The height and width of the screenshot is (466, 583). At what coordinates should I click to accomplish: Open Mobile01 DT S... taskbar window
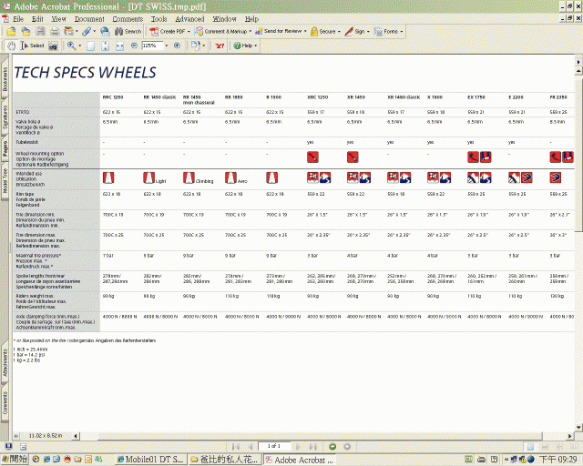151,459
